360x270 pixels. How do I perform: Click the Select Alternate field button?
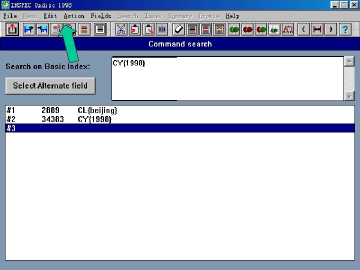50,85
